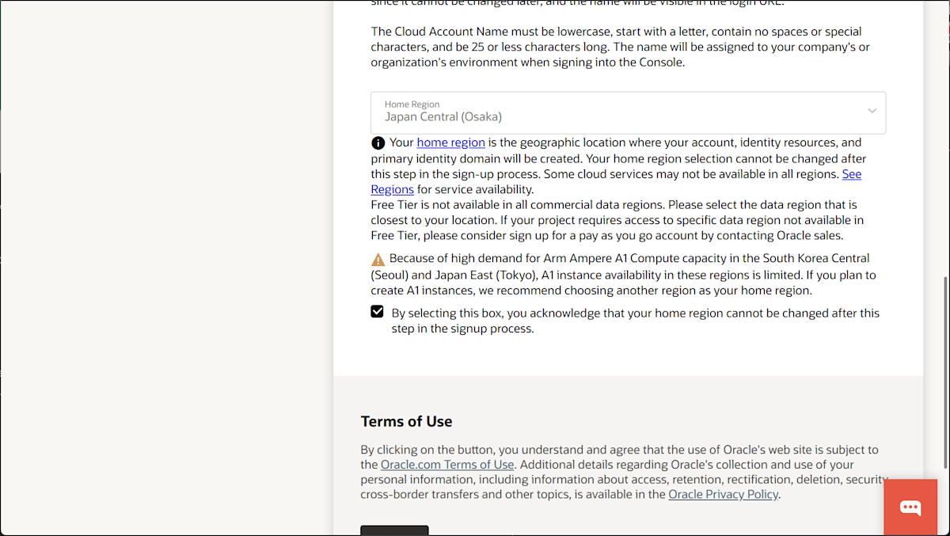Click the 'Free Tier is not available' paragraph

point(617,220)
